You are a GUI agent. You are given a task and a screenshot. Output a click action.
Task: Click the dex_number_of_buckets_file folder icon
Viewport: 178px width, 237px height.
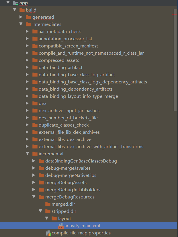35,118
